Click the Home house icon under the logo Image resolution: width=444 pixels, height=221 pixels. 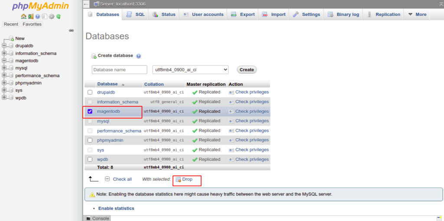pos(23,16)
